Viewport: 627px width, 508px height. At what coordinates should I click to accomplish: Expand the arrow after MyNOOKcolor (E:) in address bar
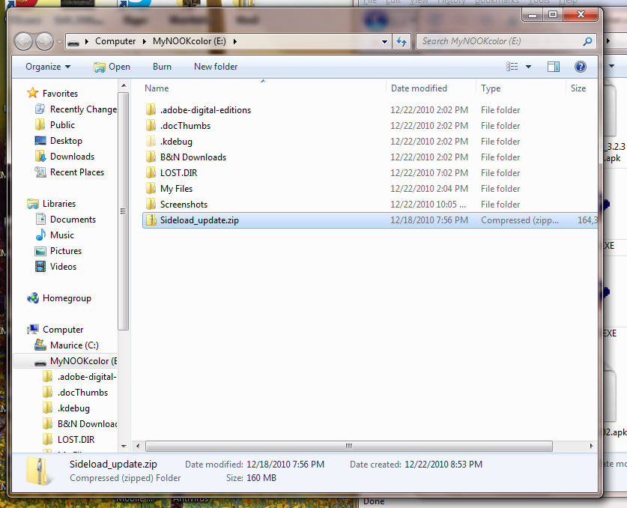pyautogui.click(x=234, y=41)
